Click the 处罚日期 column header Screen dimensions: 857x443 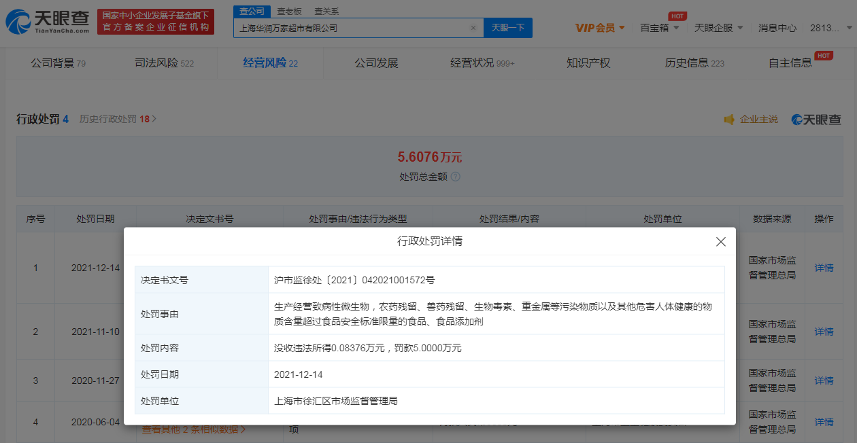pyautogui.click(x=95, y=219)
